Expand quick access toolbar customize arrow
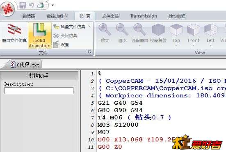 [x=53, y=5]
